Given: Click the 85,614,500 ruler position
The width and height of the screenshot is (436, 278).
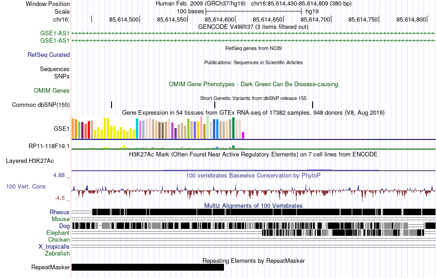Looking at the screenshot, I should pos(124,19).
